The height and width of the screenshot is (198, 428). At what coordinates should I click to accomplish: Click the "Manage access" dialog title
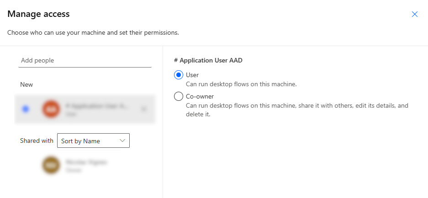coord(38,14)
